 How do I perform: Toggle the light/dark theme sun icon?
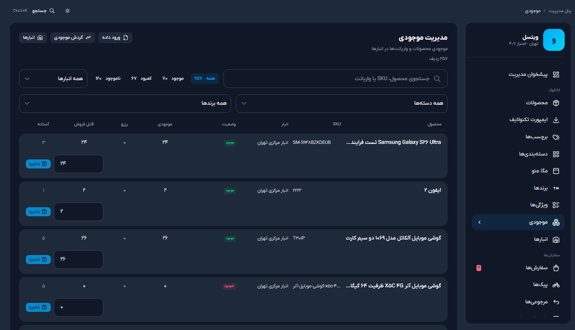(68, 11)
